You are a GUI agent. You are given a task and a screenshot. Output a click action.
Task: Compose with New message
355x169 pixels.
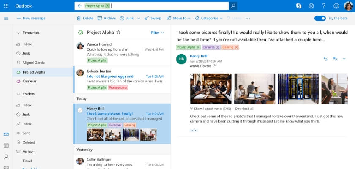coord(31,18)
